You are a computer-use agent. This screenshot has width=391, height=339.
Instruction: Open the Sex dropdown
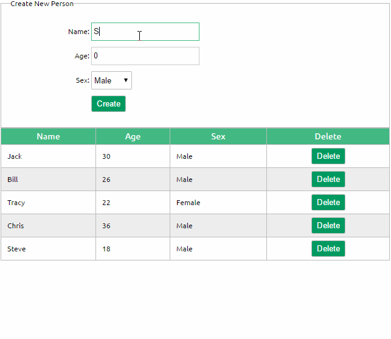[111, 80]
